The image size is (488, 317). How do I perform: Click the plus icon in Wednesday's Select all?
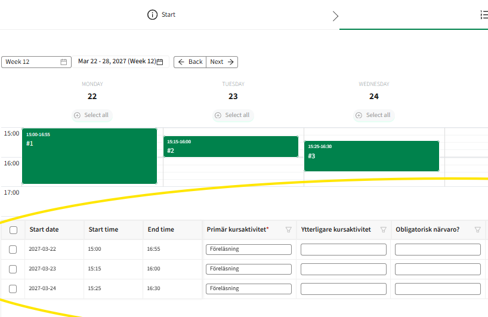coord(359,115)
